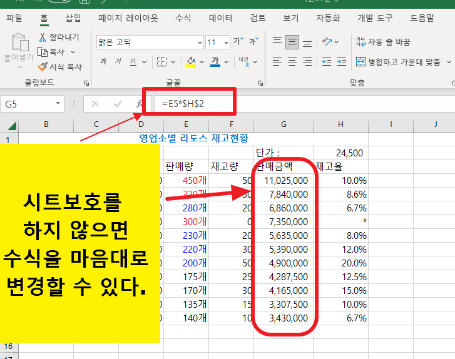Select column H header
The width and height of the screenshot is (455, 359).
pos(340,124)
